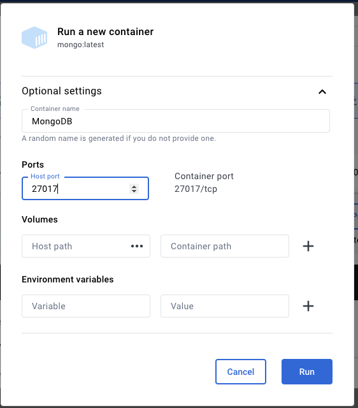358x408 pixels.
Task: Click the Variable input field
Action: point(86,306)
